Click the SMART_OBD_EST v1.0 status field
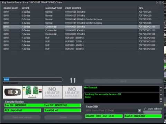 pyautogui.click(x=104, y=116)
